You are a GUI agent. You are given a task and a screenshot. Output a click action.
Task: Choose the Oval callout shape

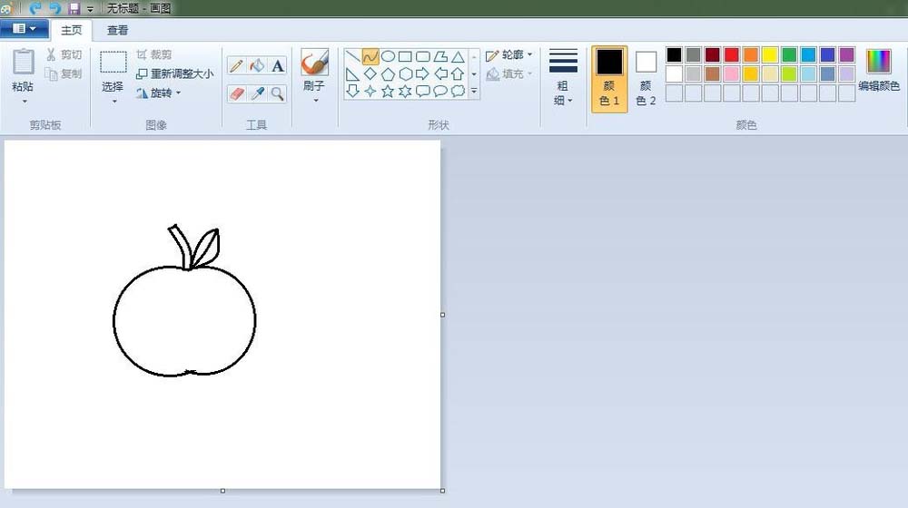point(440,91)
